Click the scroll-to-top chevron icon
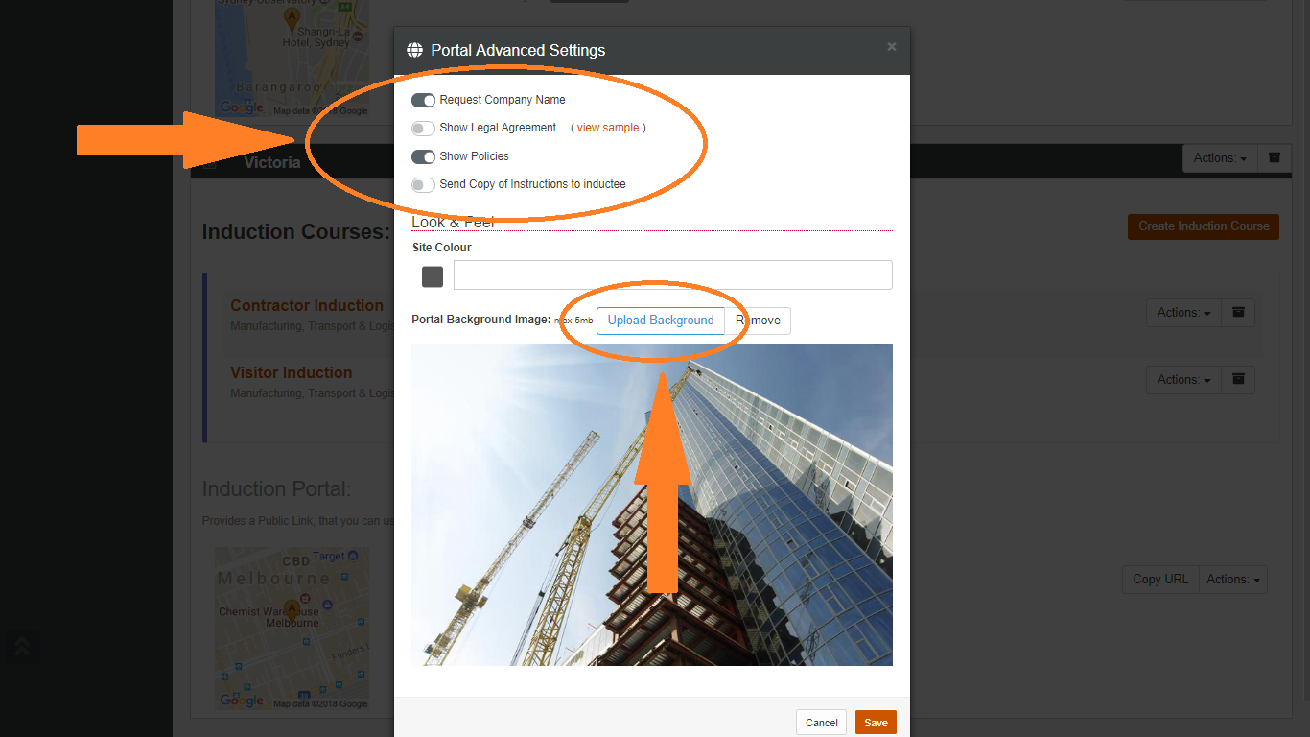 (x=22, y=648)
